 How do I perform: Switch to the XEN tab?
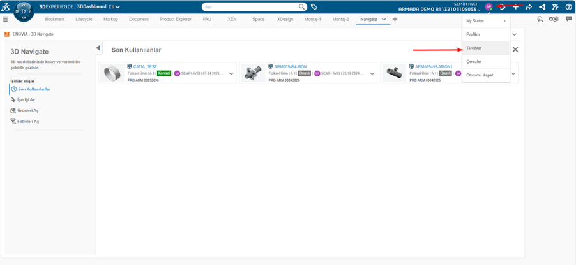[232, 19]
